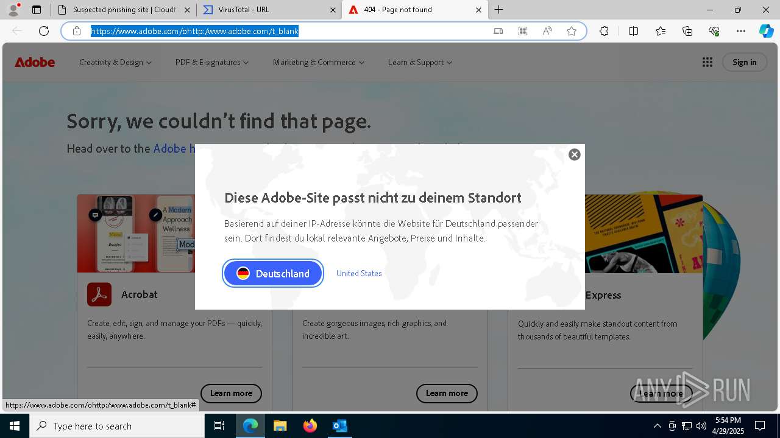Open the volume control in tray
The height and width of the screenshot is (438, 780).
pos(701,426)
